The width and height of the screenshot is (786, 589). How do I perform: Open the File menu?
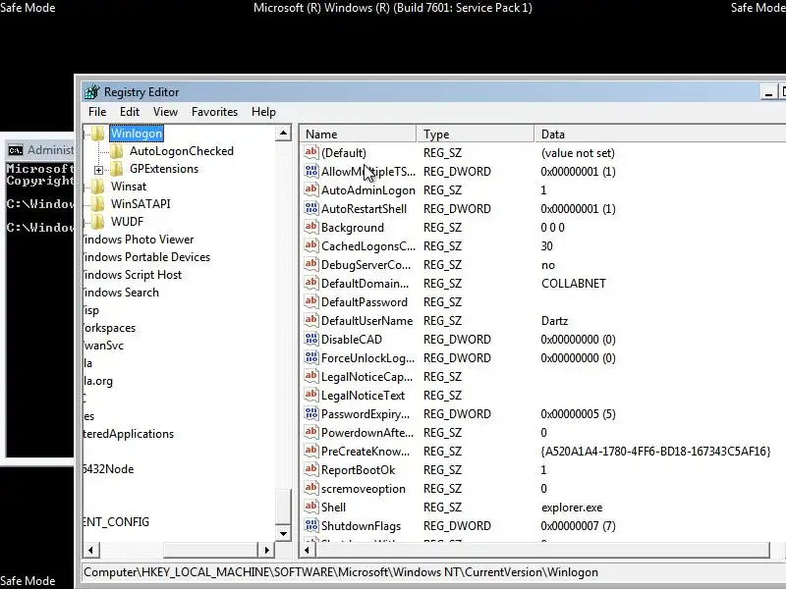click(x=97, y=112)
